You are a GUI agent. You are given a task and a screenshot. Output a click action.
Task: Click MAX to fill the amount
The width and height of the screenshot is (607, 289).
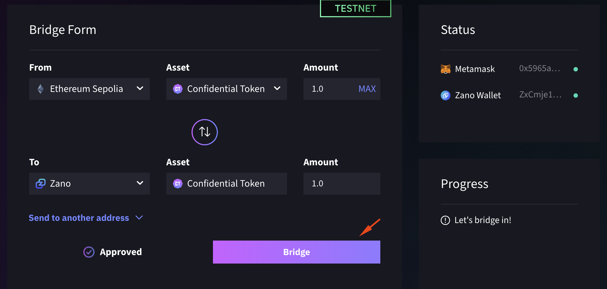(367, 89)
